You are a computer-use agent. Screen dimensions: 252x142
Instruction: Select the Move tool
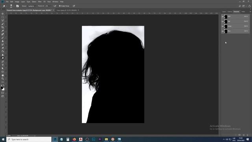click(3, 14)
